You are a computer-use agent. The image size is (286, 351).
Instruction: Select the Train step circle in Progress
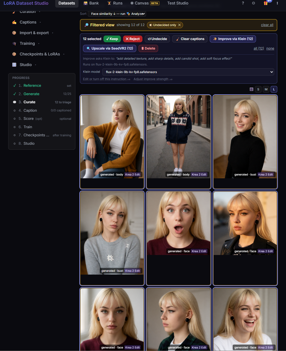coord(15,127)
